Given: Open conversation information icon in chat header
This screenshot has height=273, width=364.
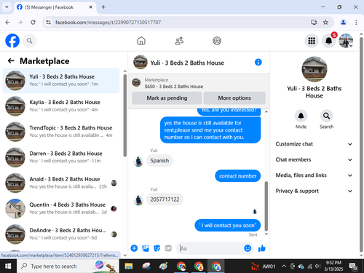Looking at the screenshot, I should (258, 63).
